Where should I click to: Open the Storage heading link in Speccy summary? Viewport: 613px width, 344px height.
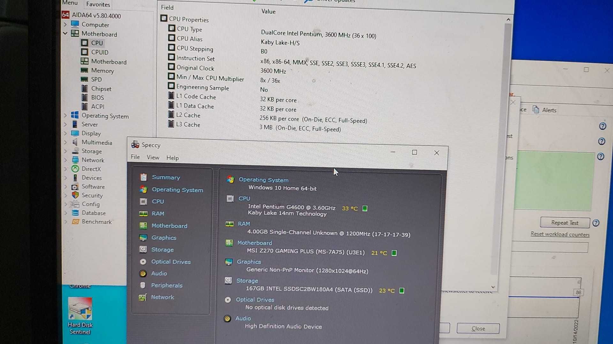pos(247,281)
